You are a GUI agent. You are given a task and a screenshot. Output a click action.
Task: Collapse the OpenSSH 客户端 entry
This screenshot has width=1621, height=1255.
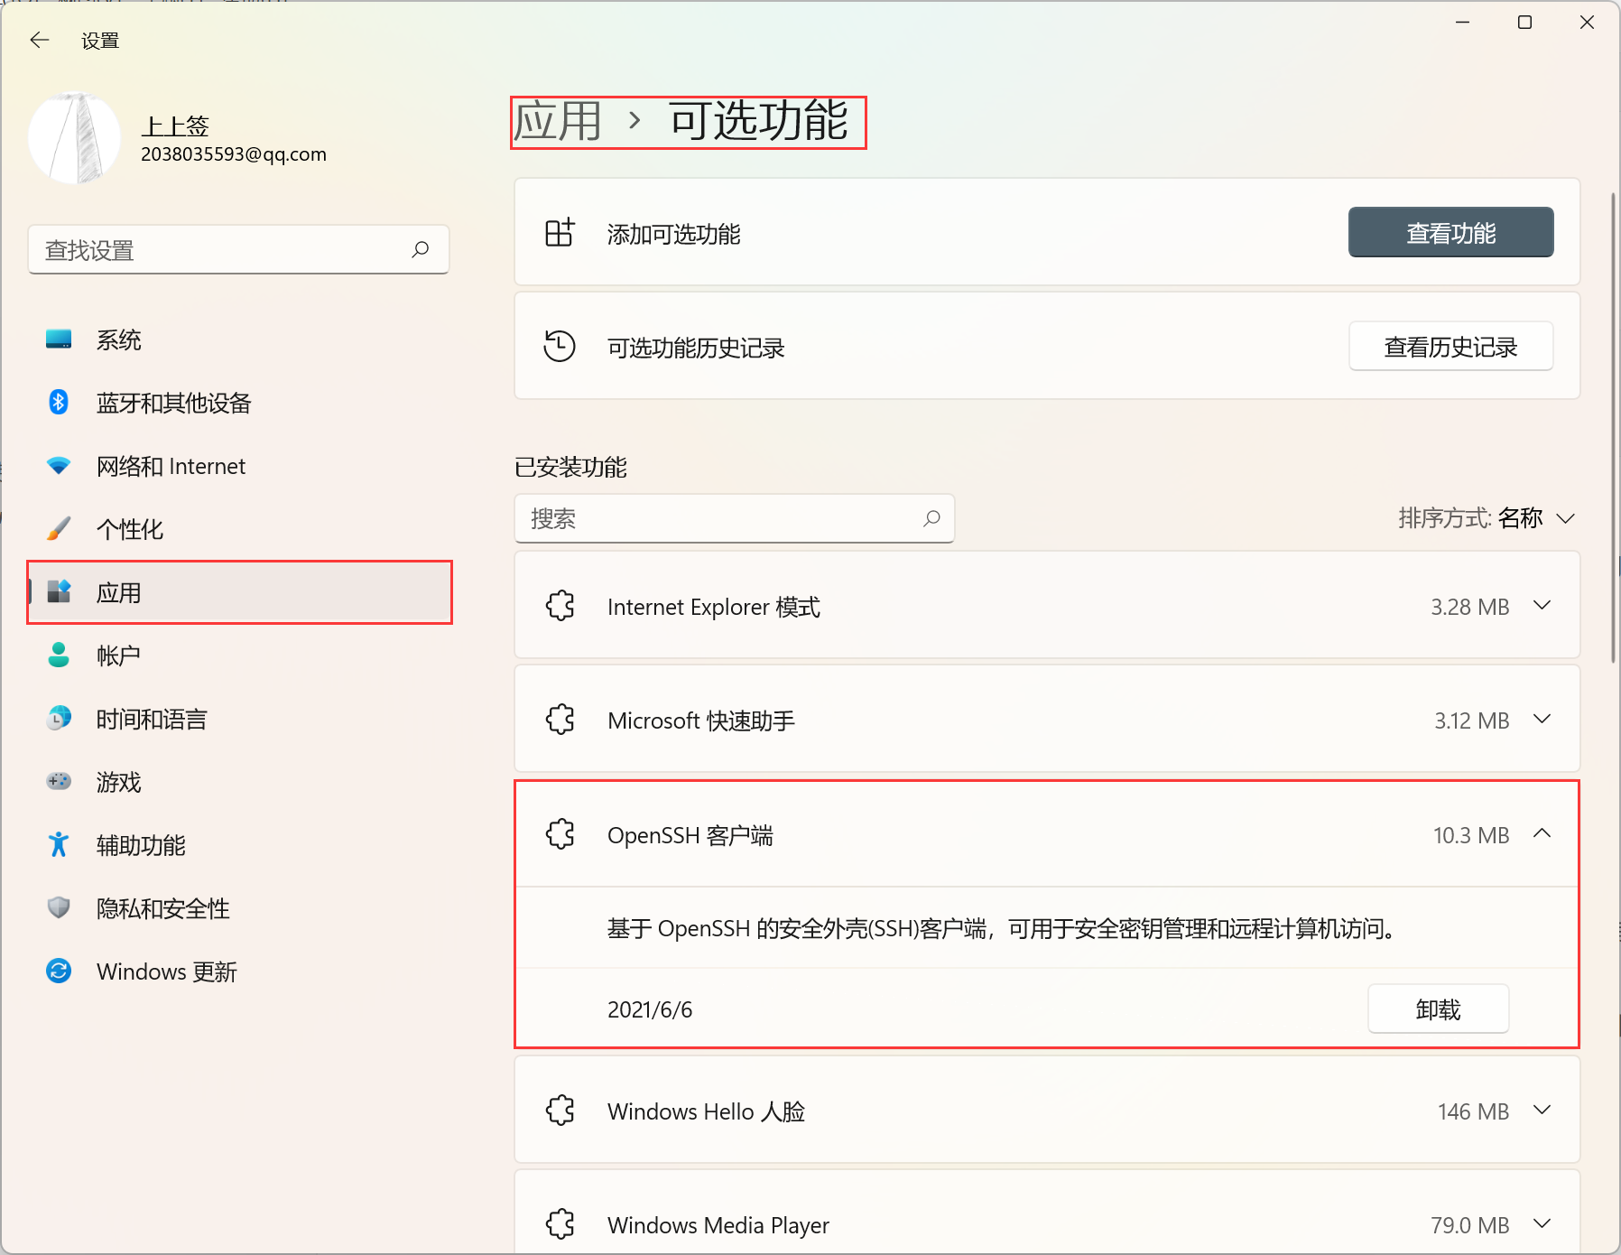pyautogui.click(x=1542, y=834)
